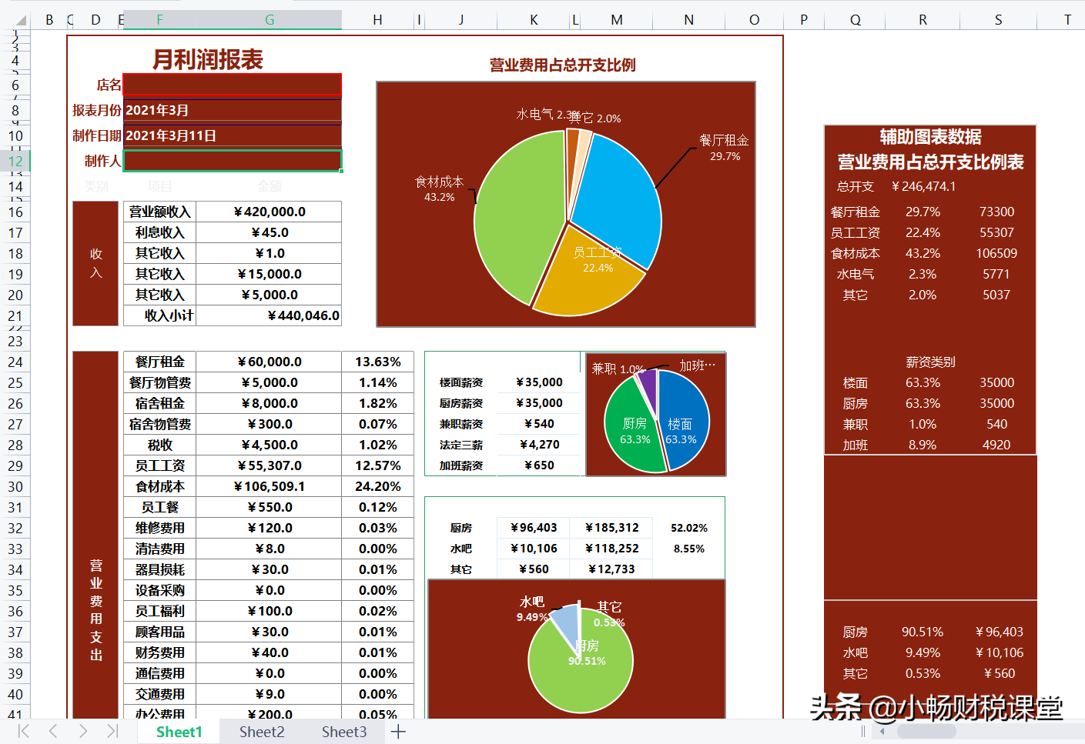This screenshot has height=744, width=1085.
Task: Click the 收入小计 total cell ¥440,046.0
Action: (268, 315)
